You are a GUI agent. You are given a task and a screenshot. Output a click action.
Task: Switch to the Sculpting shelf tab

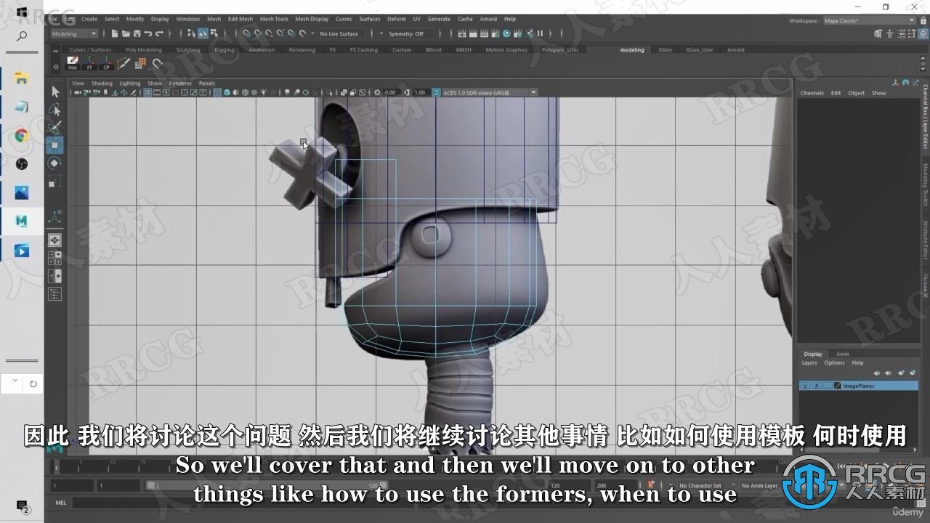pos(188,50)
